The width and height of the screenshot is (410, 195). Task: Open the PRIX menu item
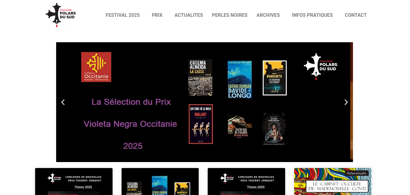(x=157, y=15)
